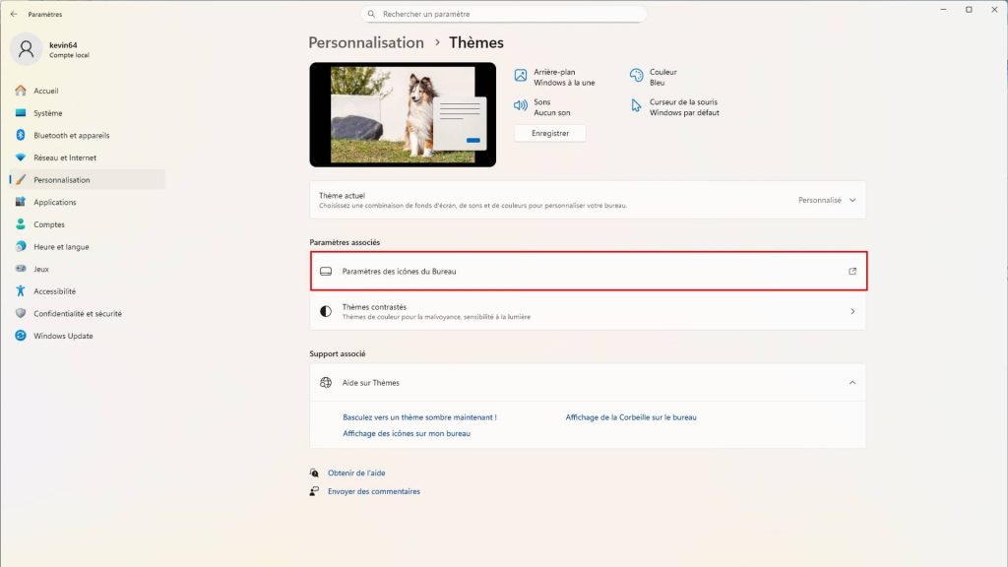This screenshot has height=567, width=1008.
Task: Click the Arrière-plan image icon
Action: coord(519,75)
